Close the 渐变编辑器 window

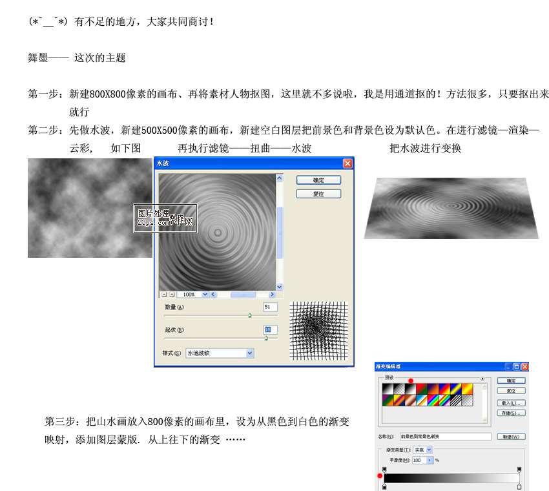click(x=524, y=367)
